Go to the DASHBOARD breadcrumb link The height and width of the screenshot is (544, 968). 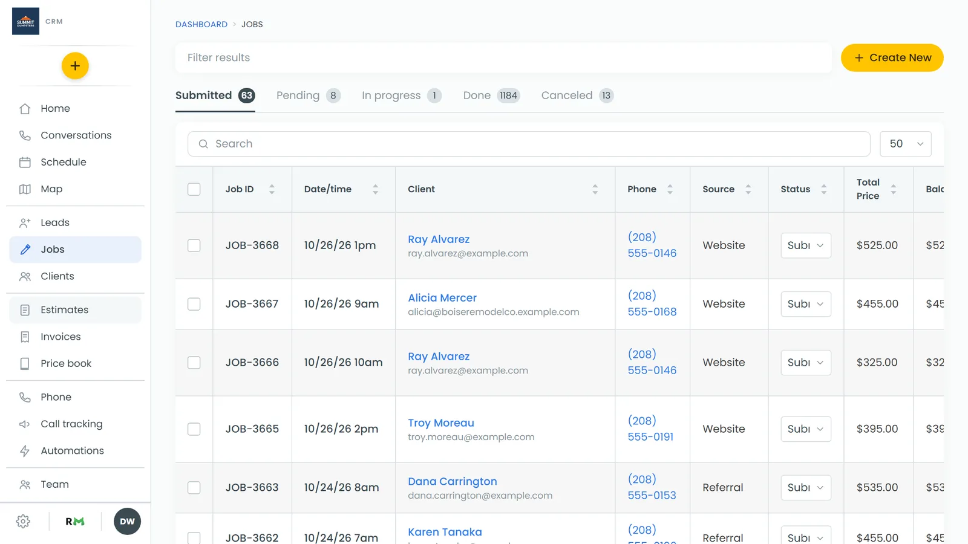click(x=201, y=24)
